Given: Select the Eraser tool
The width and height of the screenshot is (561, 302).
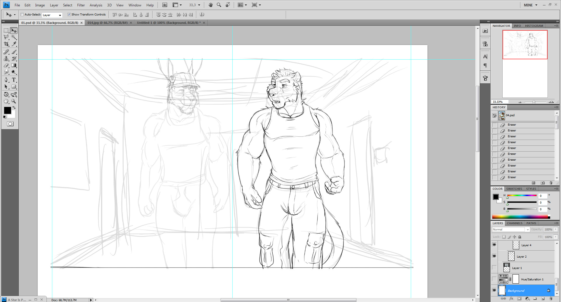Looking at the screenshot, I should coord(6,65).
